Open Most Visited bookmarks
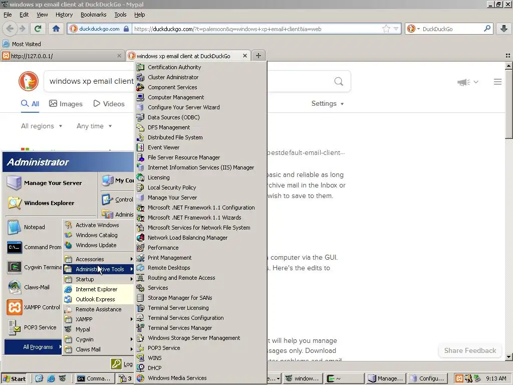This screenshot has width=513, height=385. 22,44
